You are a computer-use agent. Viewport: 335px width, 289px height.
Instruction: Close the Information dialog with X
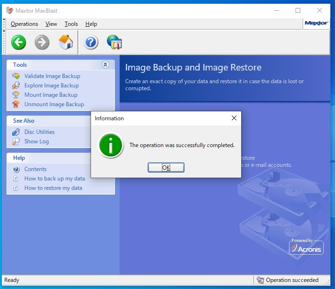point(234,118)
